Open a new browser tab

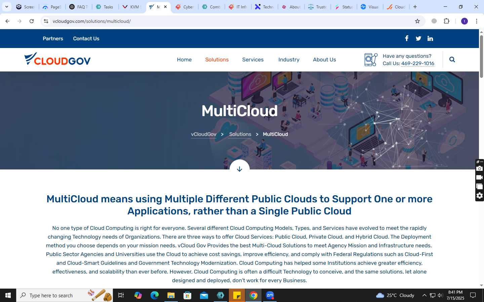pyautogui.click(x=415, y=7)
